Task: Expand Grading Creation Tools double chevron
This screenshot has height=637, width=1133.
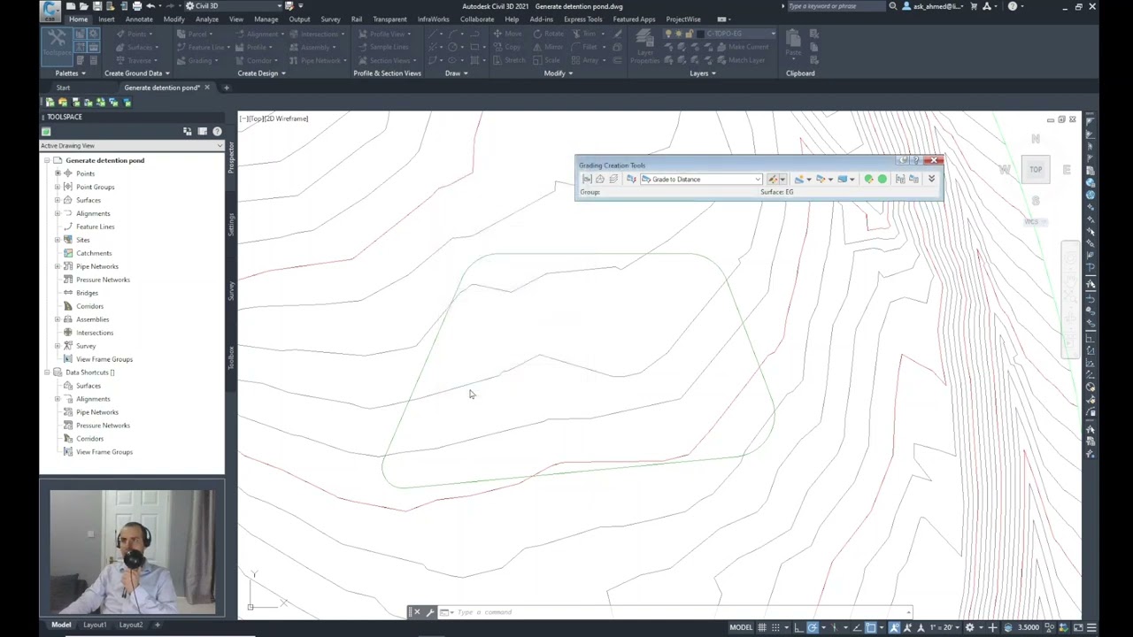Action: tap(931, 179)
